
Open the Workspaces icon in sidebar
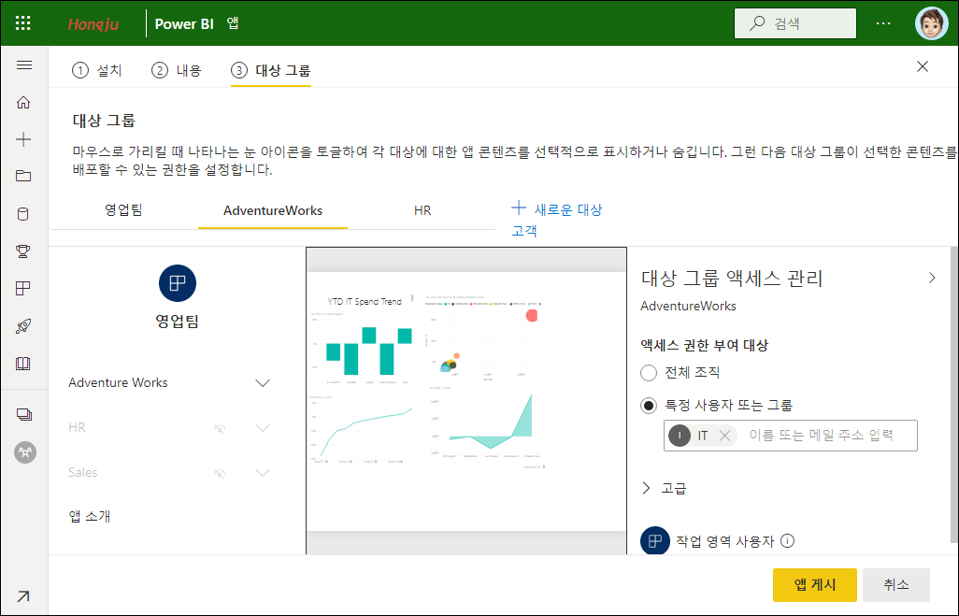[x=24, y=415]
